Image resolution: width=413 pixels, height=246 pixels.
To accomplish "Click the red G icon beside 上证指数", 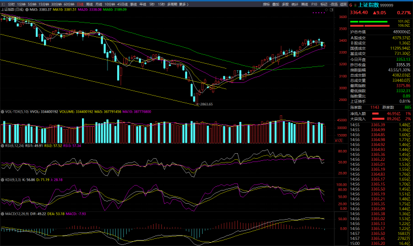I will [x=351, y=4].
